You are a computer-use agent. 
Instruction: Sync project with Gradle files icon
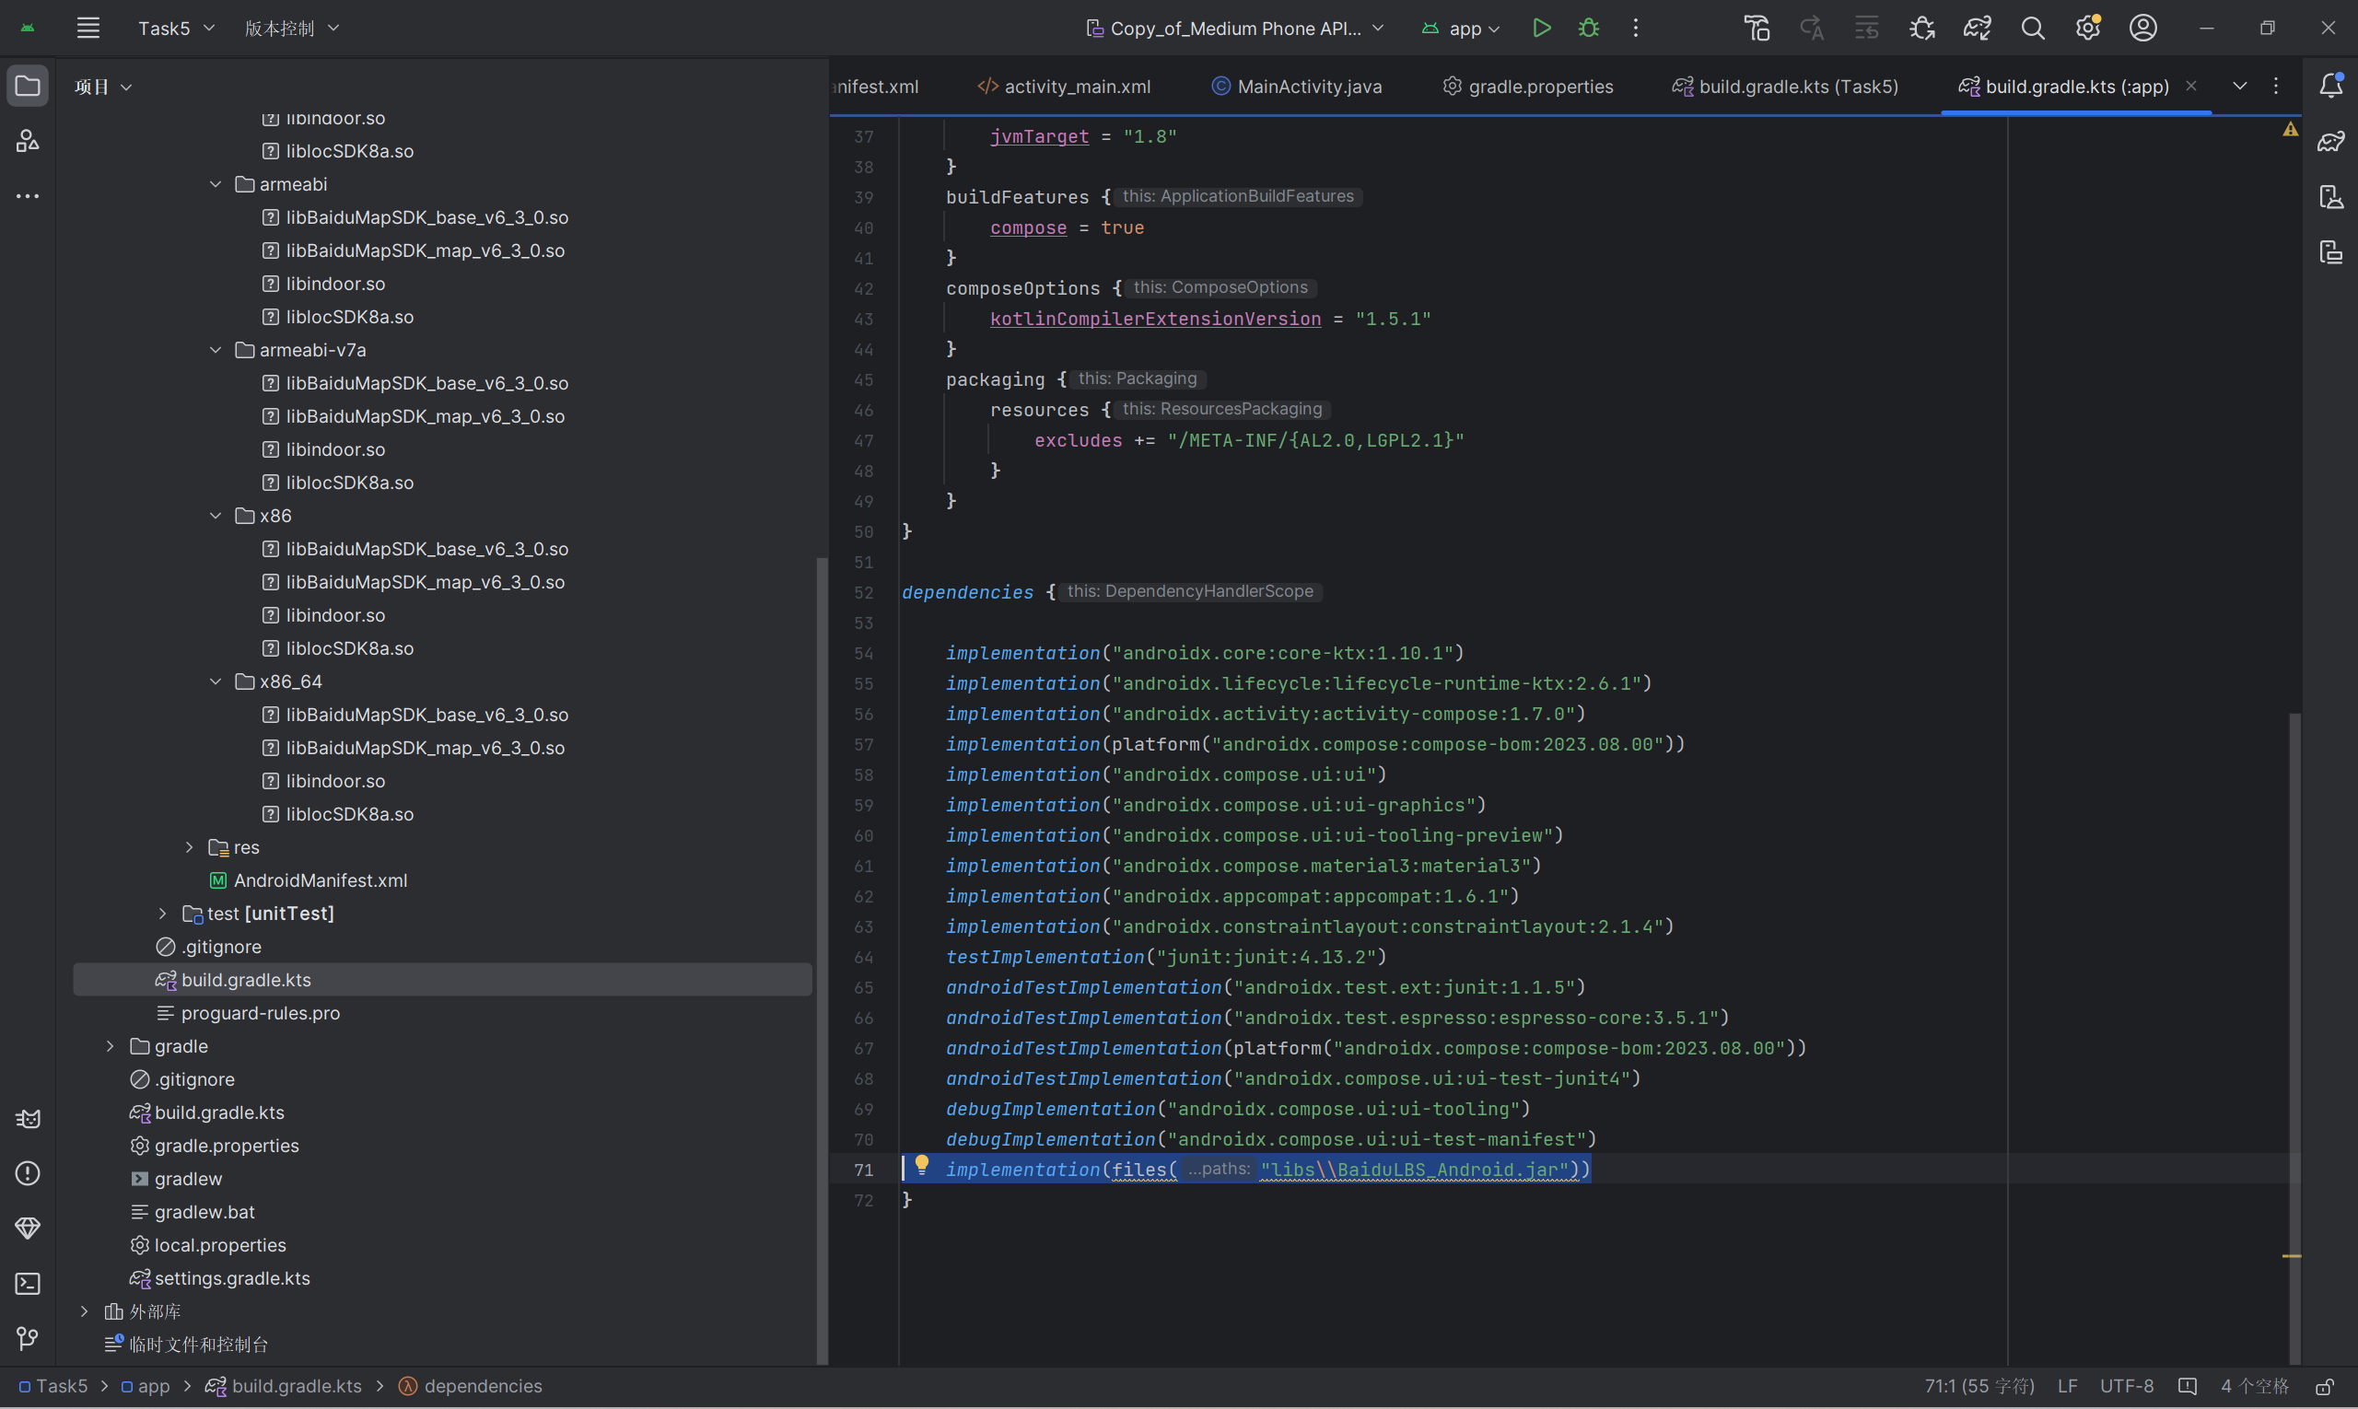pyautogui.click(x=1978, y=29)
